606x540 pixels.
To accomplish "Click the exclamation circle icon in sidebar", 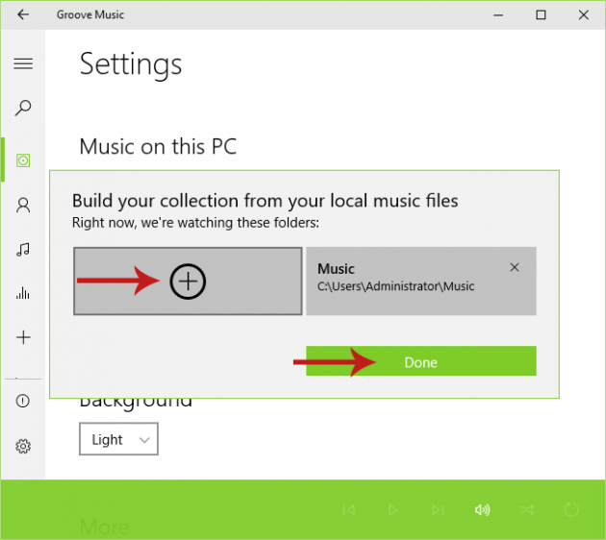I will coord(23,401).
